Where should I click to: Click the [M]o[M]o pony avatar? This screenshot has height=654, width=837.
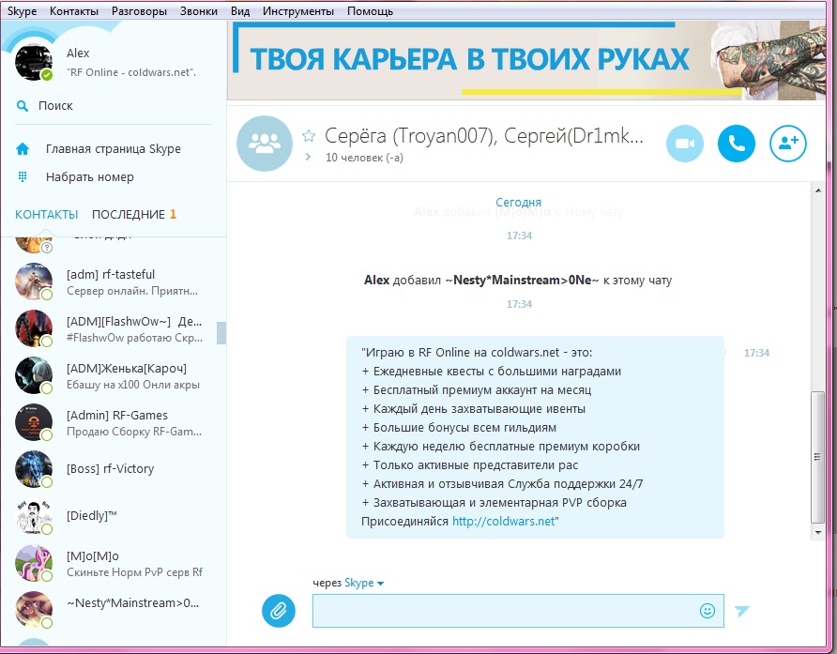34,563
